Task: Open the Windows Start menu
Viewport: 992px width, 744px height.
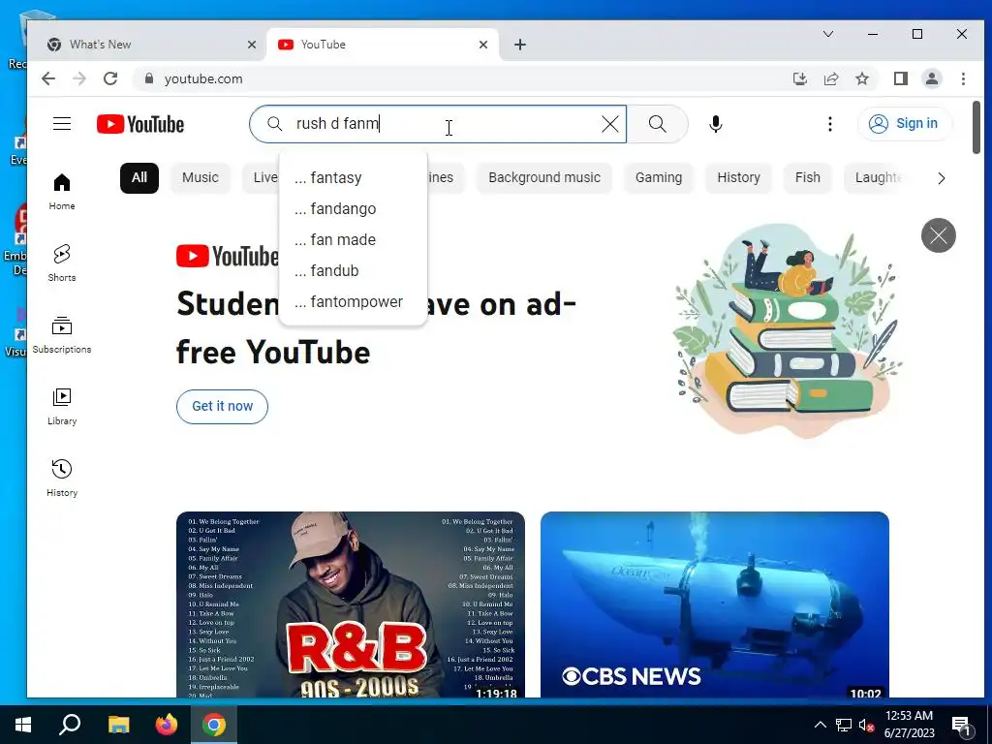Action: (23, 725)
